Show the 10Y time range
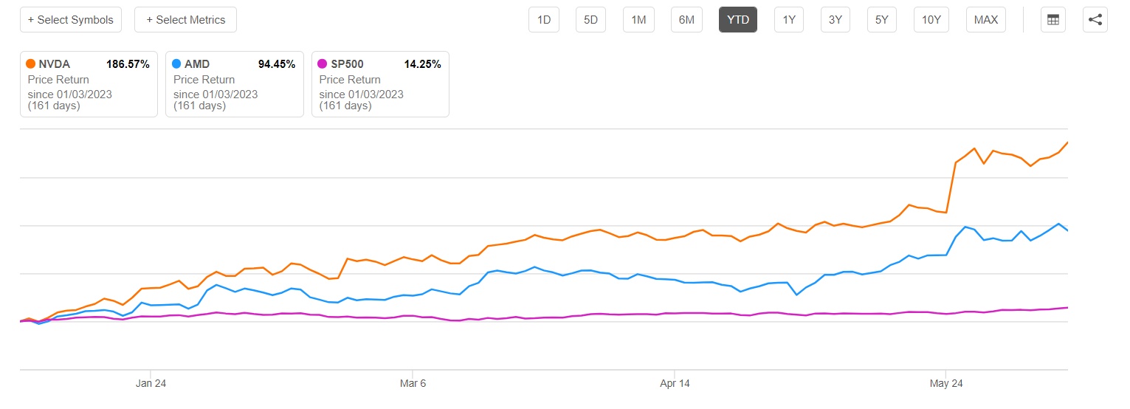 click(x=931, y=20)
